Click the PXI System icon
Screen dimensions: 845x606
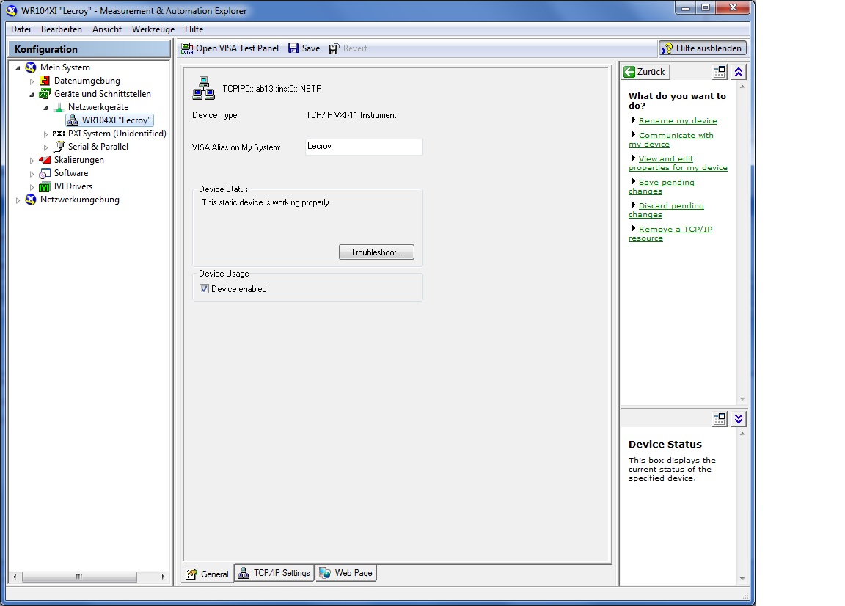[x=58, y=134]
